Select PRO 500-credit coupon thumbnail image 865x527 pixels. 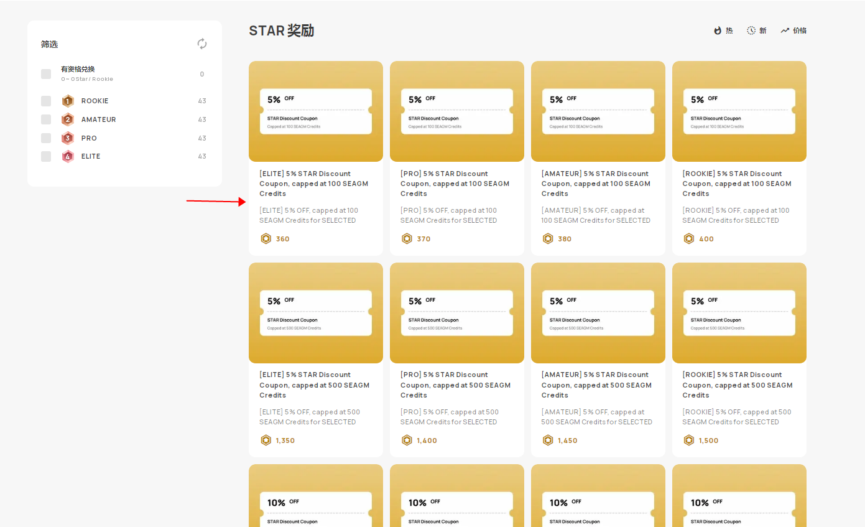[x=457, y=313]
